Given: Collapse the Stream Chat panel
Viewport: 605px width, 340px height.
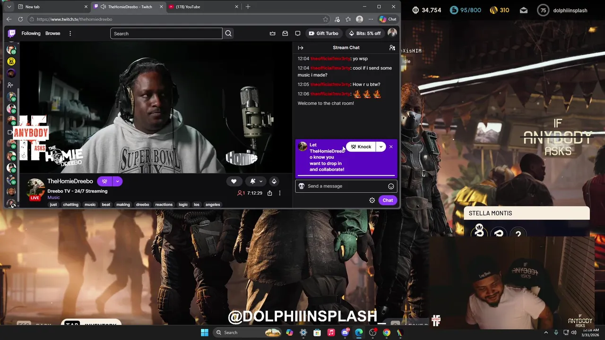Looking at the screenshot, I should (301, 48).
